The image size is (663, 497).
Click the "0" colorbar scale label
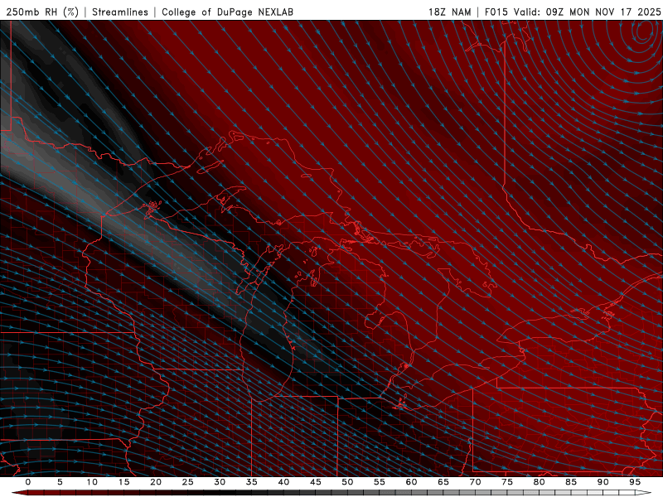(28, 482)
